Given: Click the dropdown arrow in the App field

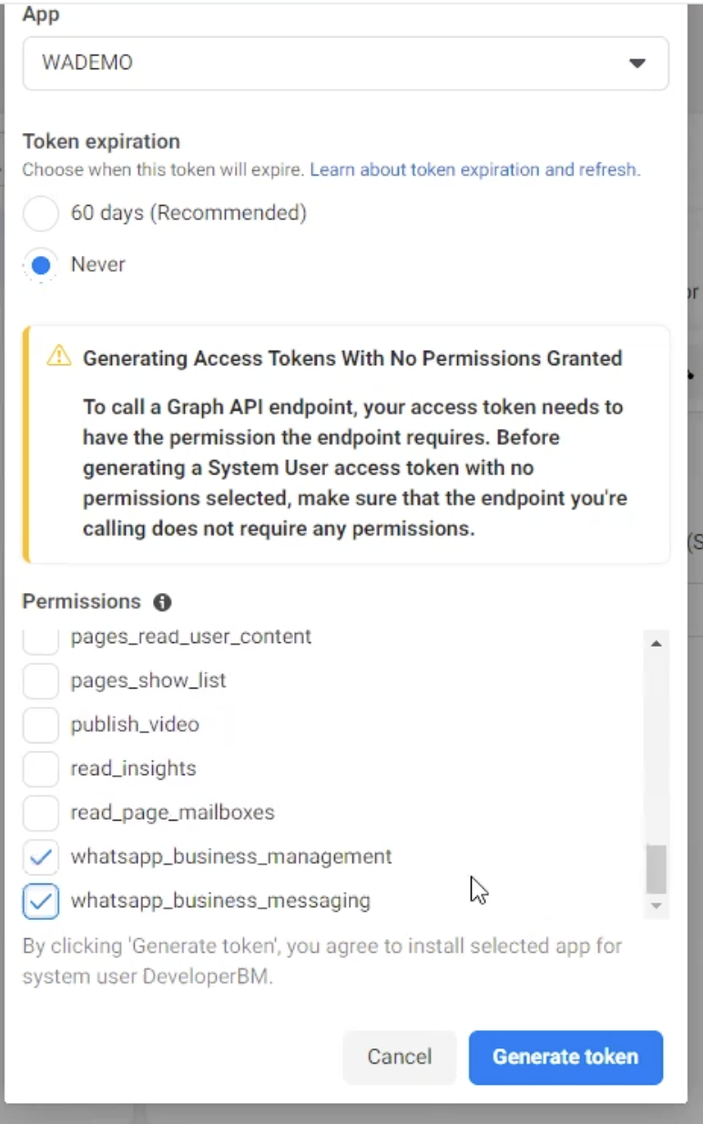Looking at the screenshot, I should pyautogui.click(x=637, y=63).
